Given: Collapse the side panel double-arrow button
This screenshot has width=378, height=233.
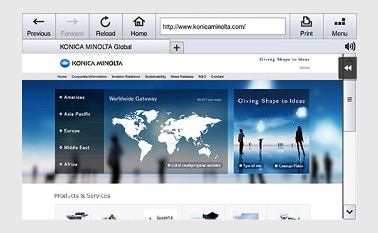Looking at the screenshot, I should tap(348, 68).
